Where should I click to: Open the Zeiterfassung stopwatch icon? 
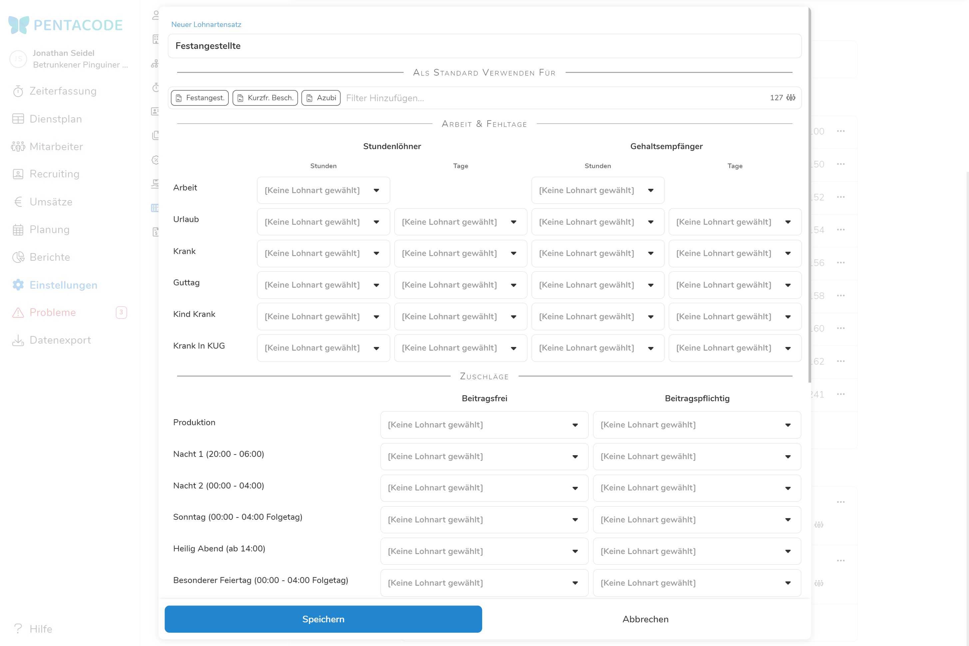pos(18,91)
